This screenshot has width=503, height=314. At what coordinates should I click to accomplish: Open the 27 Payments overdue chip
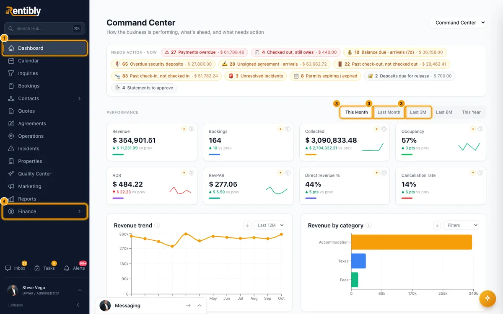pos(204,52)
